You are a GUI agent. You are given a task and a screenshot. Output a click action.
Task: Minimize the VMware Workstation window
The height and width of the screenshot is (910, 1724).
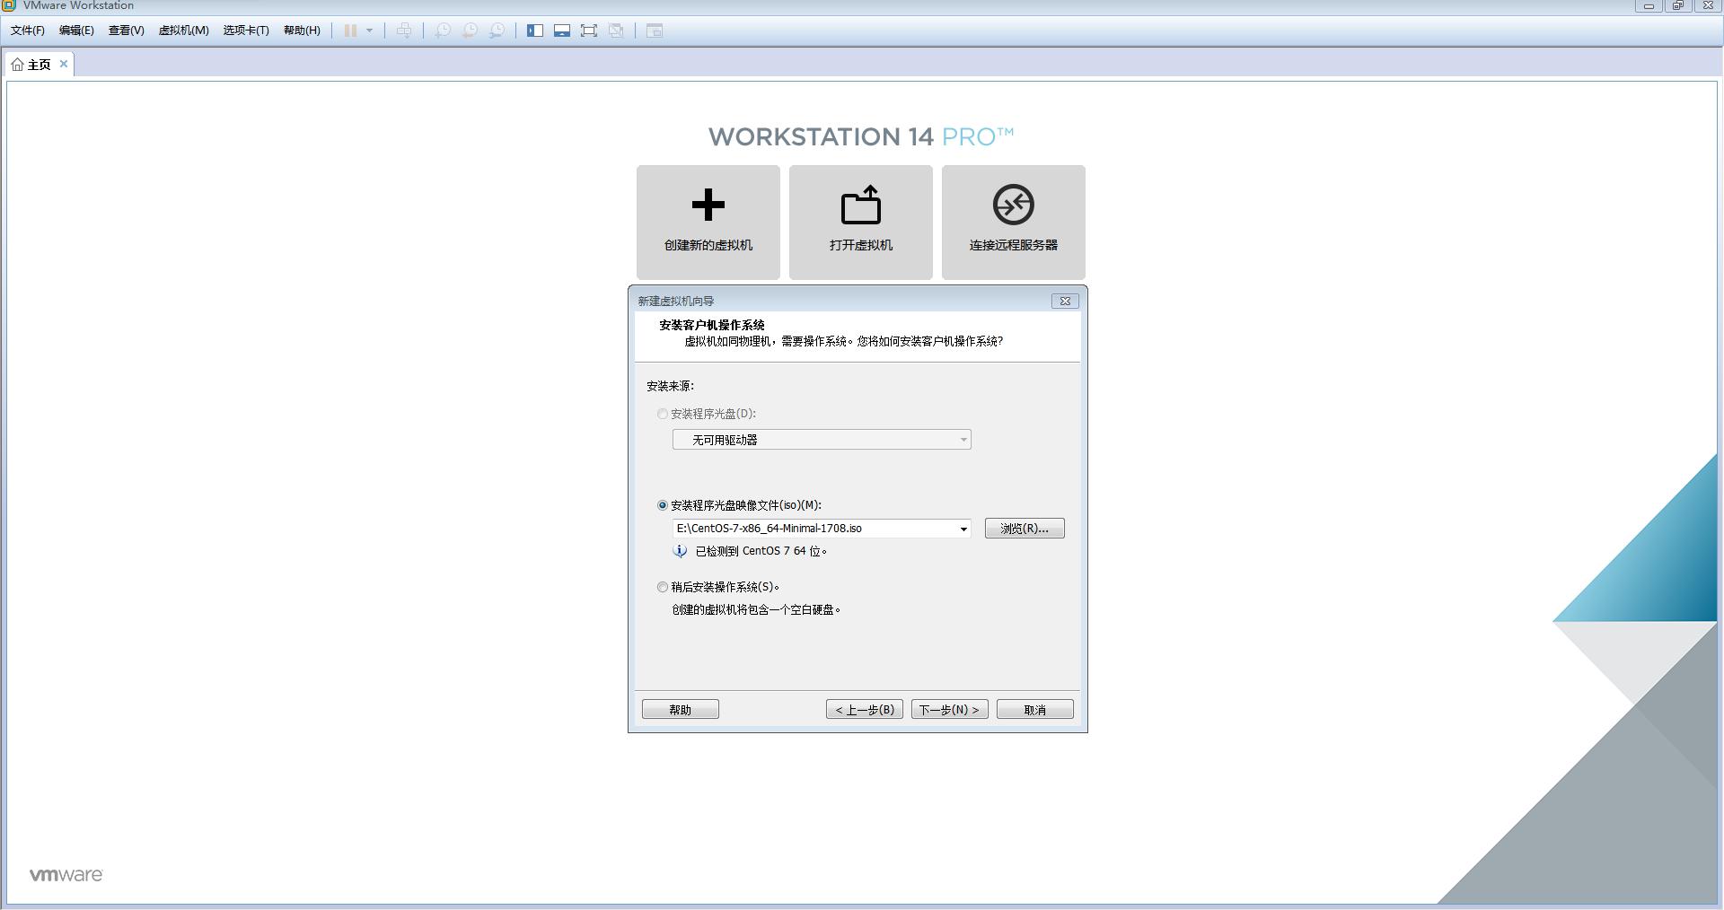point(1649,5)
